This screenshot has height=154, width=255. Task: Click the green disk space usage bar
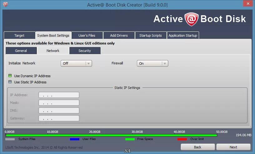(111, 135)
